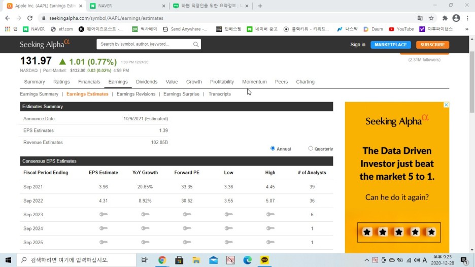This screenshot has height=267, width=475.
Task: Switch to the NAVER browser tab
Action: click(x=127, y=6)
